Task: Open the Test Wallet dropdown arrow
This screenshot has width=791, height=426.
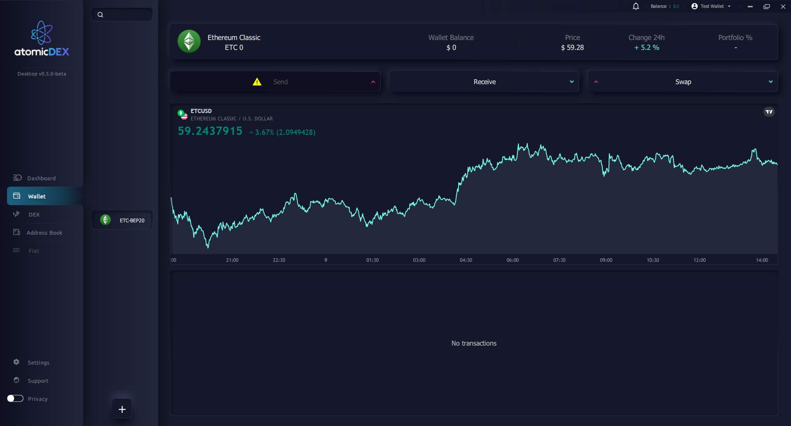Action: [729, 6]
